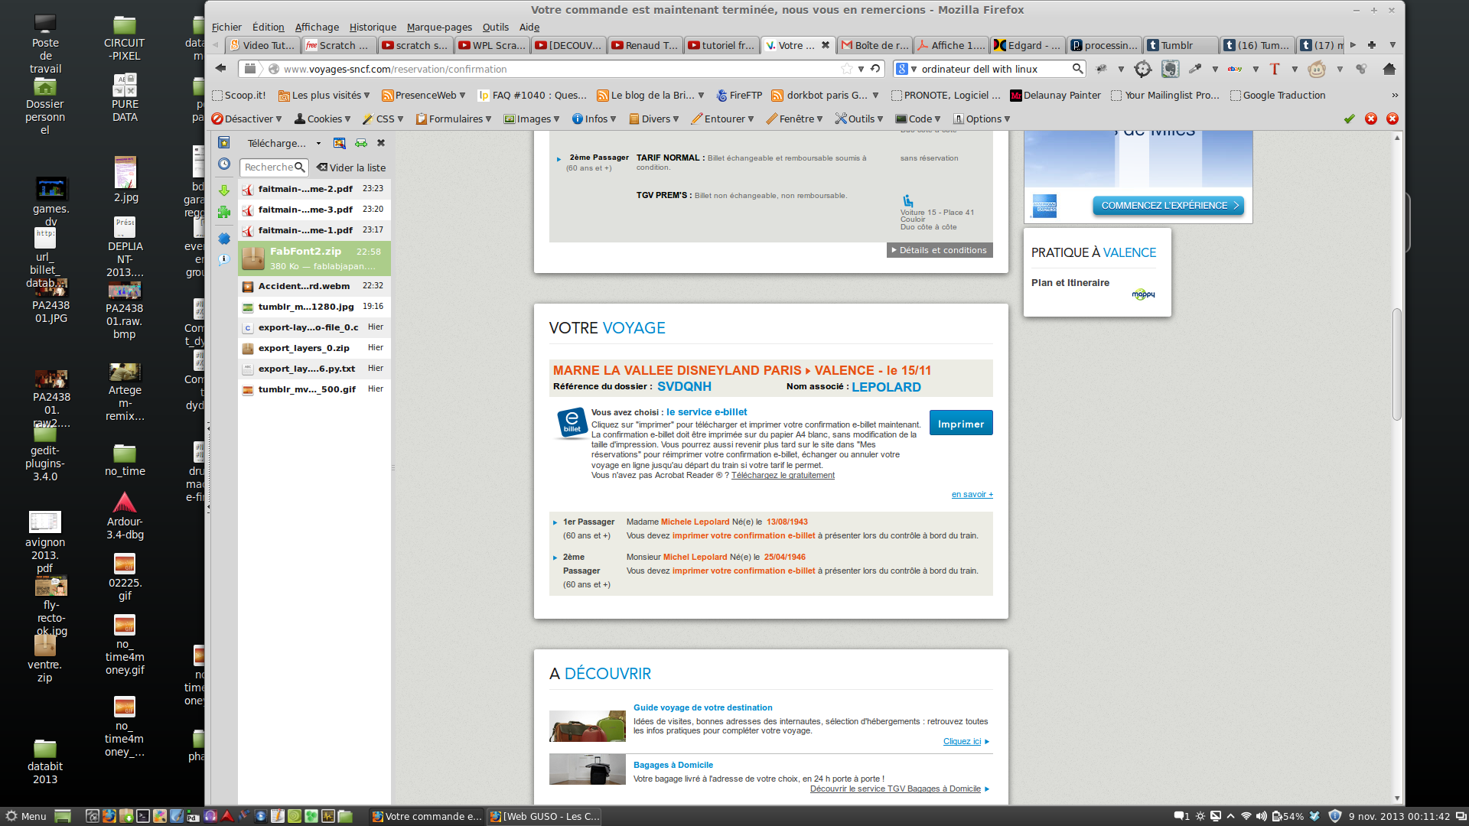Click the Téléchargez le gratuitement link
The image size is (1469, 826).
tap(782, 476)
